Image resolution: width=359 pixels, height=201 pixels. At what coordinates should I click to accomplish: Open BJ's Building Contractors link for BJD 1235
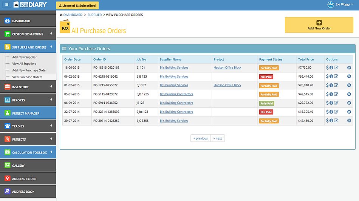[x=176, y=94]
